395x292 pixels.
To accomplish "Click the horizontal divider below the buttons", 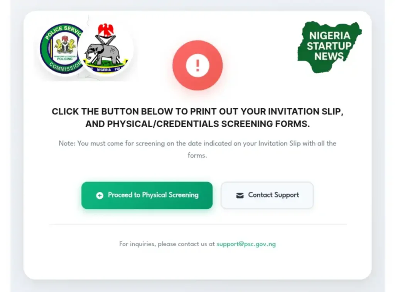I will (198, 224).
